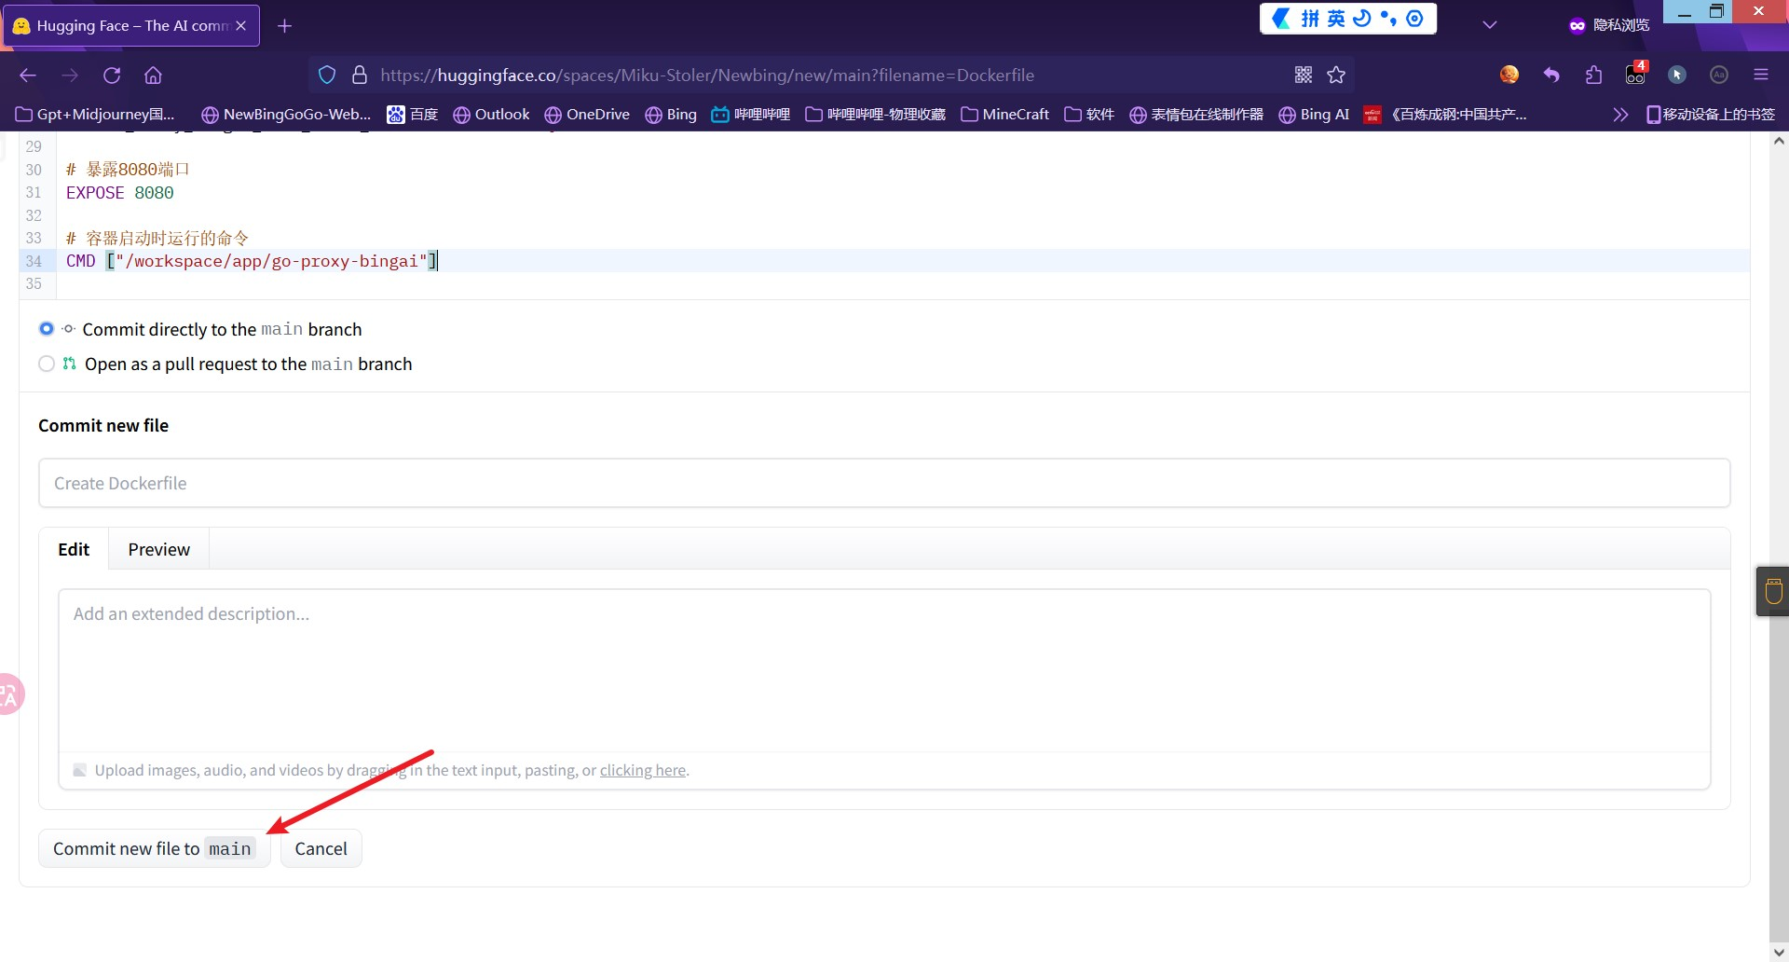Screen dimensions: 1789x962
Task: Click the 暴露8080端口 comment line
Action: coord(128,170)
